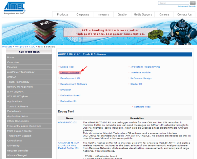Click the Development Kit link
Screen dimensions: 197x159
coord(70,78)
